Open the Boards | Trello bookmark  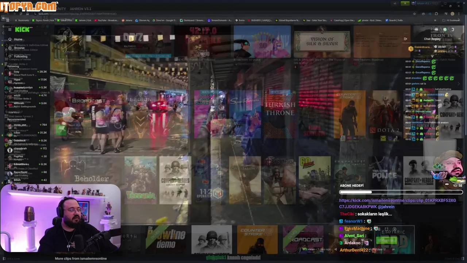coord(394,20)
